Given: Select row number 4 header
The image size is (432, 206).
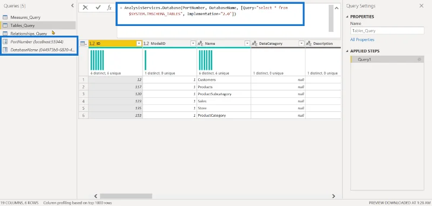Looking at the screenshot, I should pos(84,101).
